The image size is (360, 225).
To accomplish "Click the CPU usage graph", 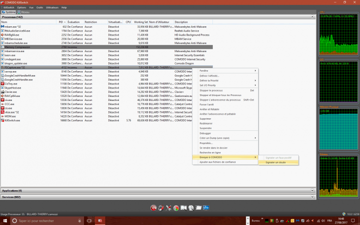I will click(338, 34).
